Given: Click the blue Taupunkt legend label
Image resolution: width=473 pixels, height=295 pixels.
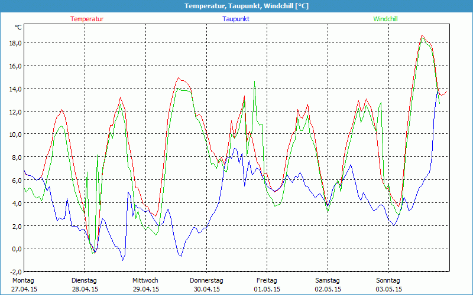Looking at the screenshot, I should coord(236,19).
